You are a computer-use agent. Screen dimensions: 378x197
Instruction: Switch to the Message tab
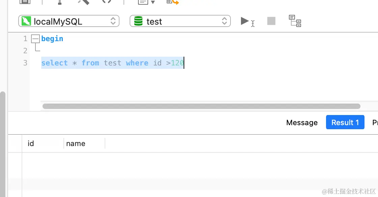click(302, 122)
